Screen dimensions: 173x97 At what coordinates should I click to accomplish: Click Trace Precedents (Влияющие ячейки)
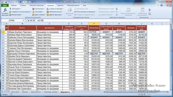click(x=107, y=9)
